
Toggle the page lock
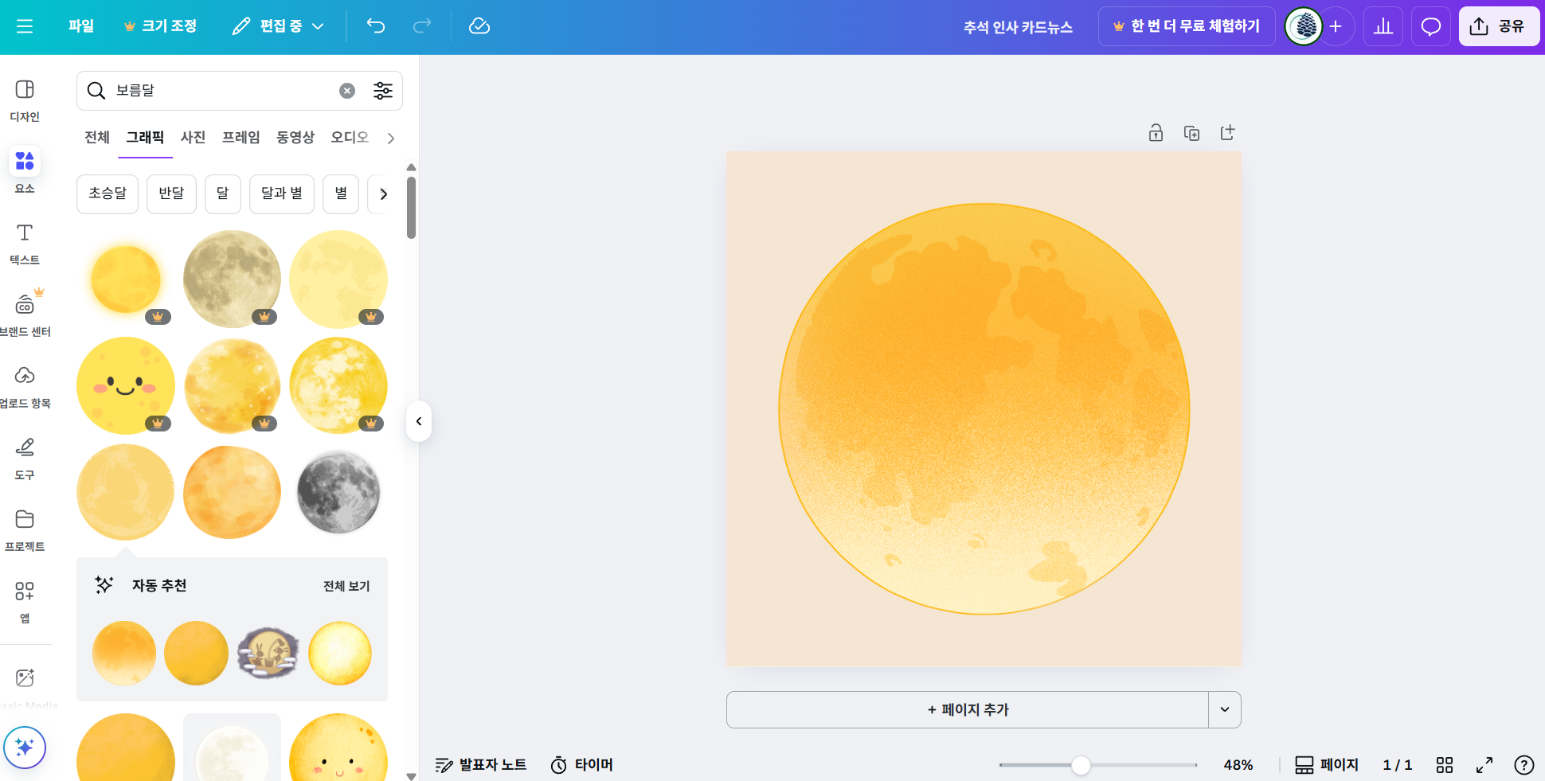pos(1156,132)
